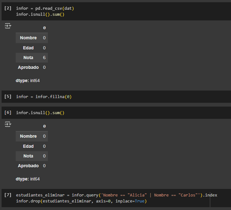Click the pd.read_csv(dat) code line
The image size is (231, 210).
pyautogui.click(x=45, y=8)
